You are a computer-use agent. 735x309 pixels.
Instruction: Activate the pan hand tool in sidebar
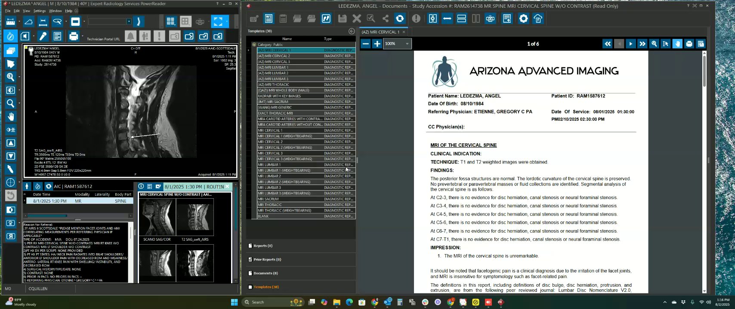click(11, 116)
